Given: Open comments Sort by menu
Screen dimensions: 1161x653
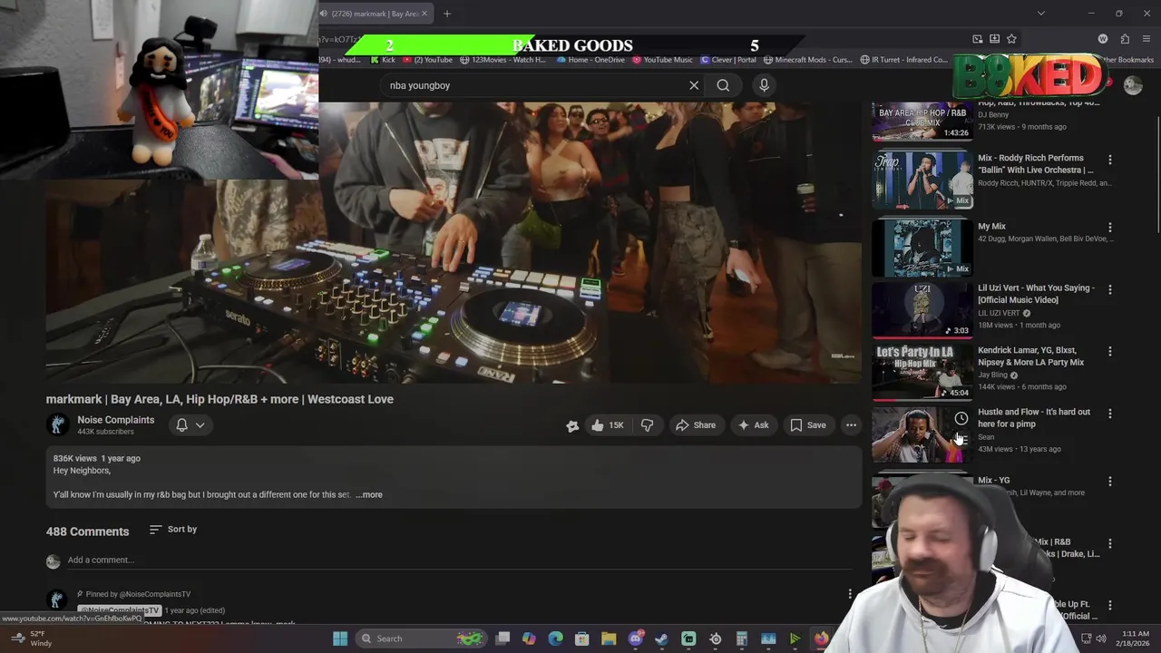Looking at the screenshot, I should pos(172,529).
